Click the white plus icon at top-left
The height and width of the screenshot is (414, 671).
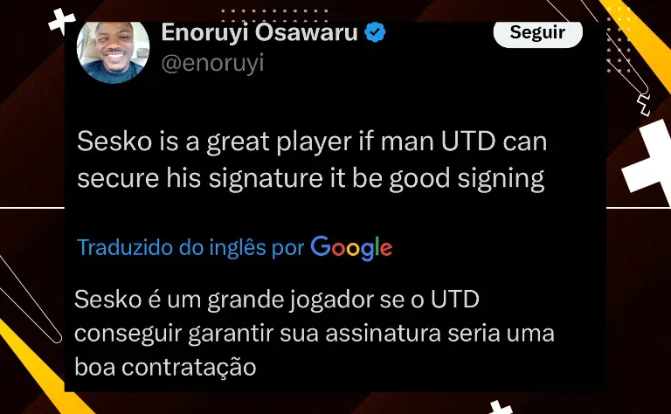tap(61, 21)
